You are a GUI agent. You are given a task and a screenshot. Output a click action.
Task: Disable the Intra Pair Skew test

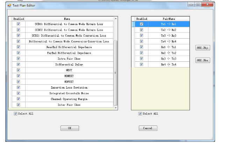[x=19, y=59]
